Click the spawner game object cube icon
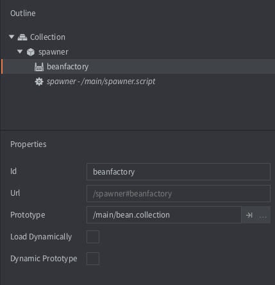275x285 pixels. (x=31, y=52)
